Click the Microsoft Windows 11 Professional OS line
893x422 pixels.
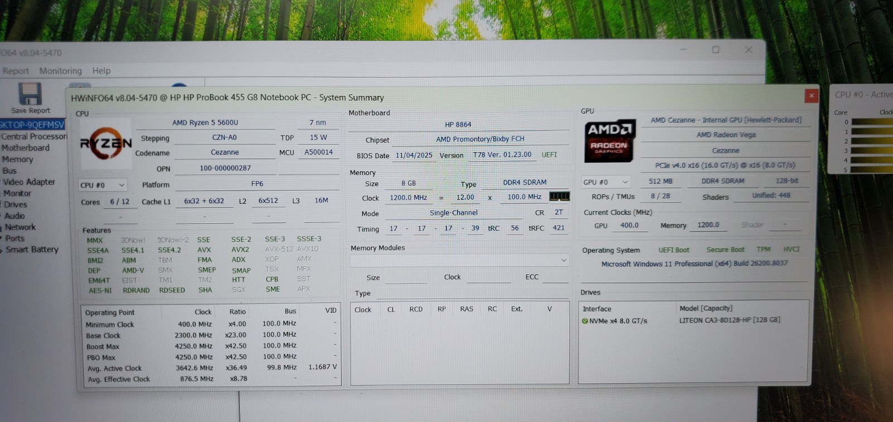(694, 264)
